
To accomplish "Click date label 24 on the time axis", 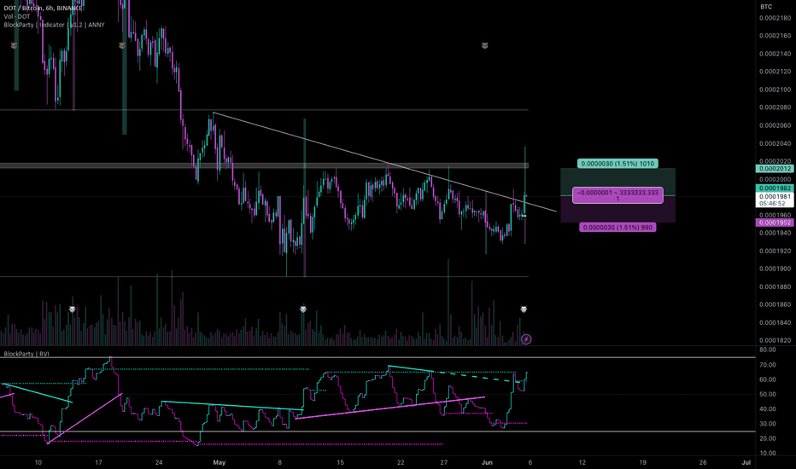I will tap(159, 462).
